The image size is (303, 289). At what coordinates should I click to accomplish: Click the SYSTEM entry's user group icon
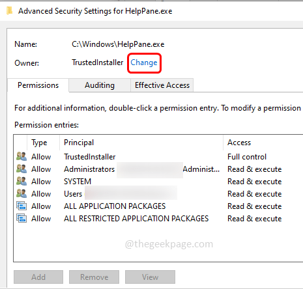click(22, 181)
